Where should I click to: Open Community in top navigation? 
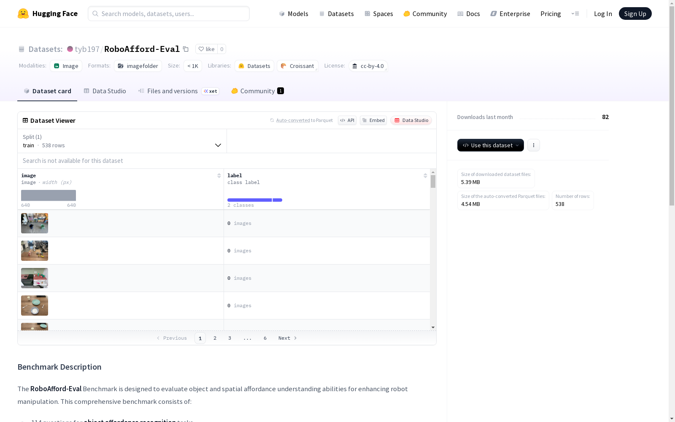click(x=425, y=14)
